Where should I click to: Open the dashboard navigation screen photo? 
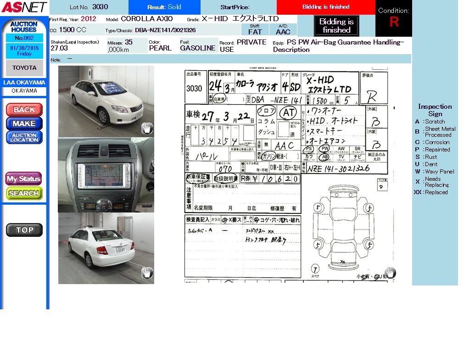[106, 175]
